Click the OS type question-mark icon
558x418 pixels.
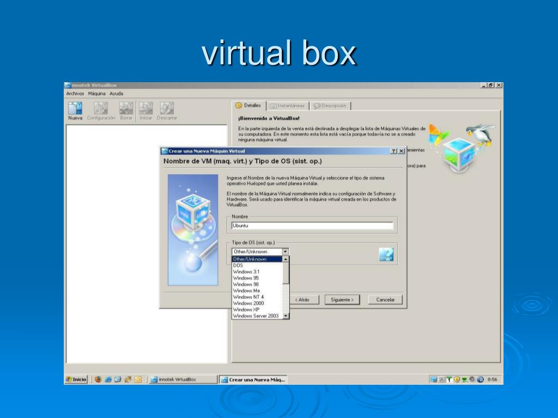coord(386,255)
